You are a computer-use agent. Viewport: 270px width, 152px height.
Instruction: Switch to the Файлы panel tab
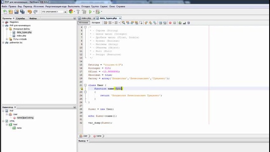click(x=33, y=18)
